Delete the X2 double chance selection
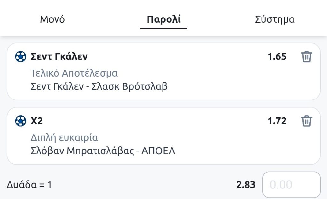The height and width of the screenshot is (199, 327). [306, 121]
